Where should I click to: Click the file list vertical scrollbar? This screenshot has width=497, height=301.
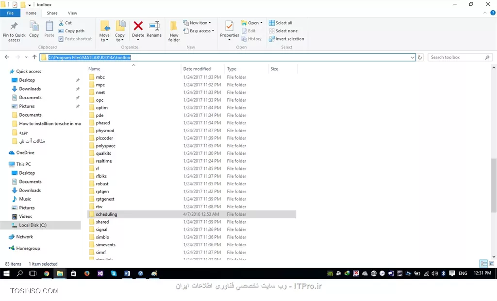tap(494, 185)
